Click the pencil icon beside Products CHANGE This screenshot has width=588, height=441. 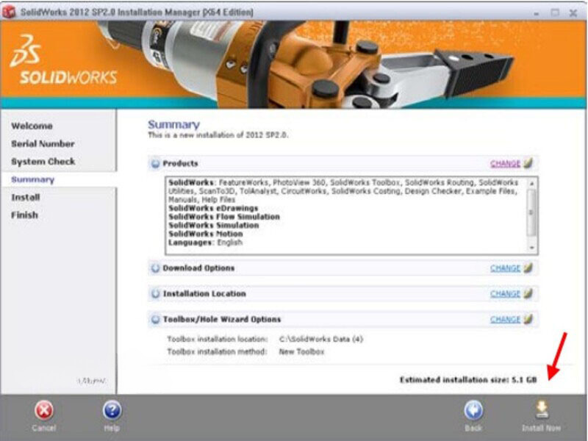pyautogui.click(x=528, y=163)
